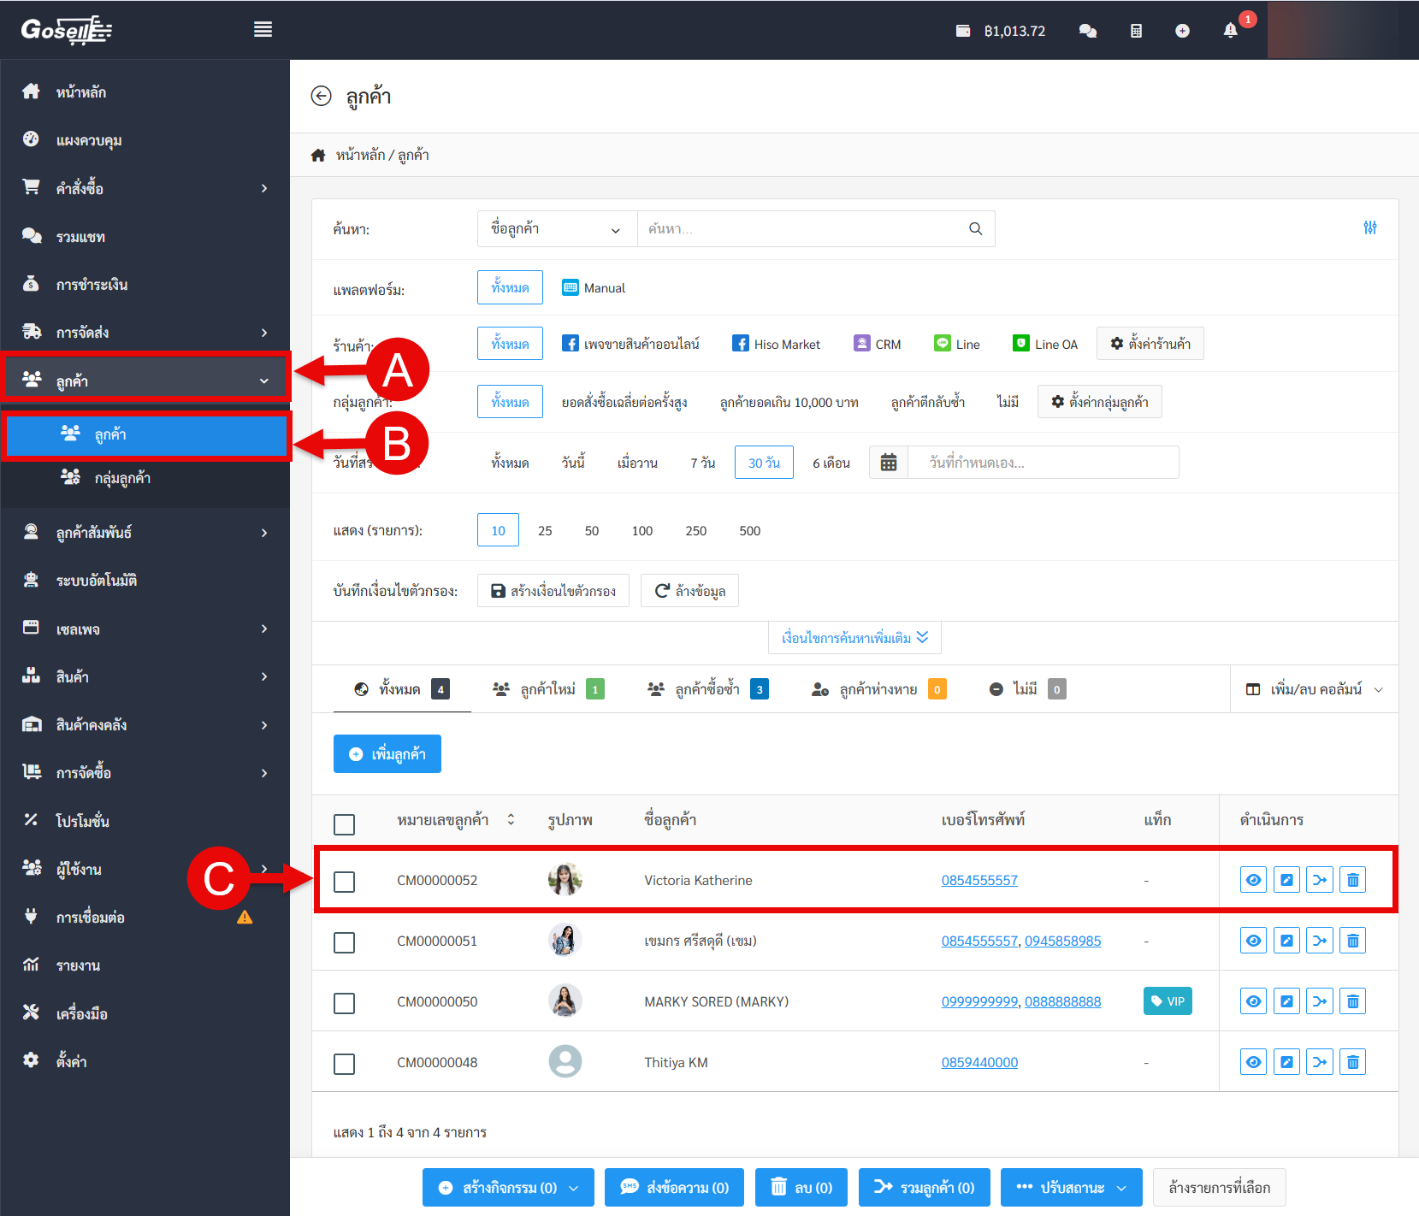The width and height of the screenshot is (1419, 1216).
Task: Check the row for CM00000048
Action: tap(344, 1064)
